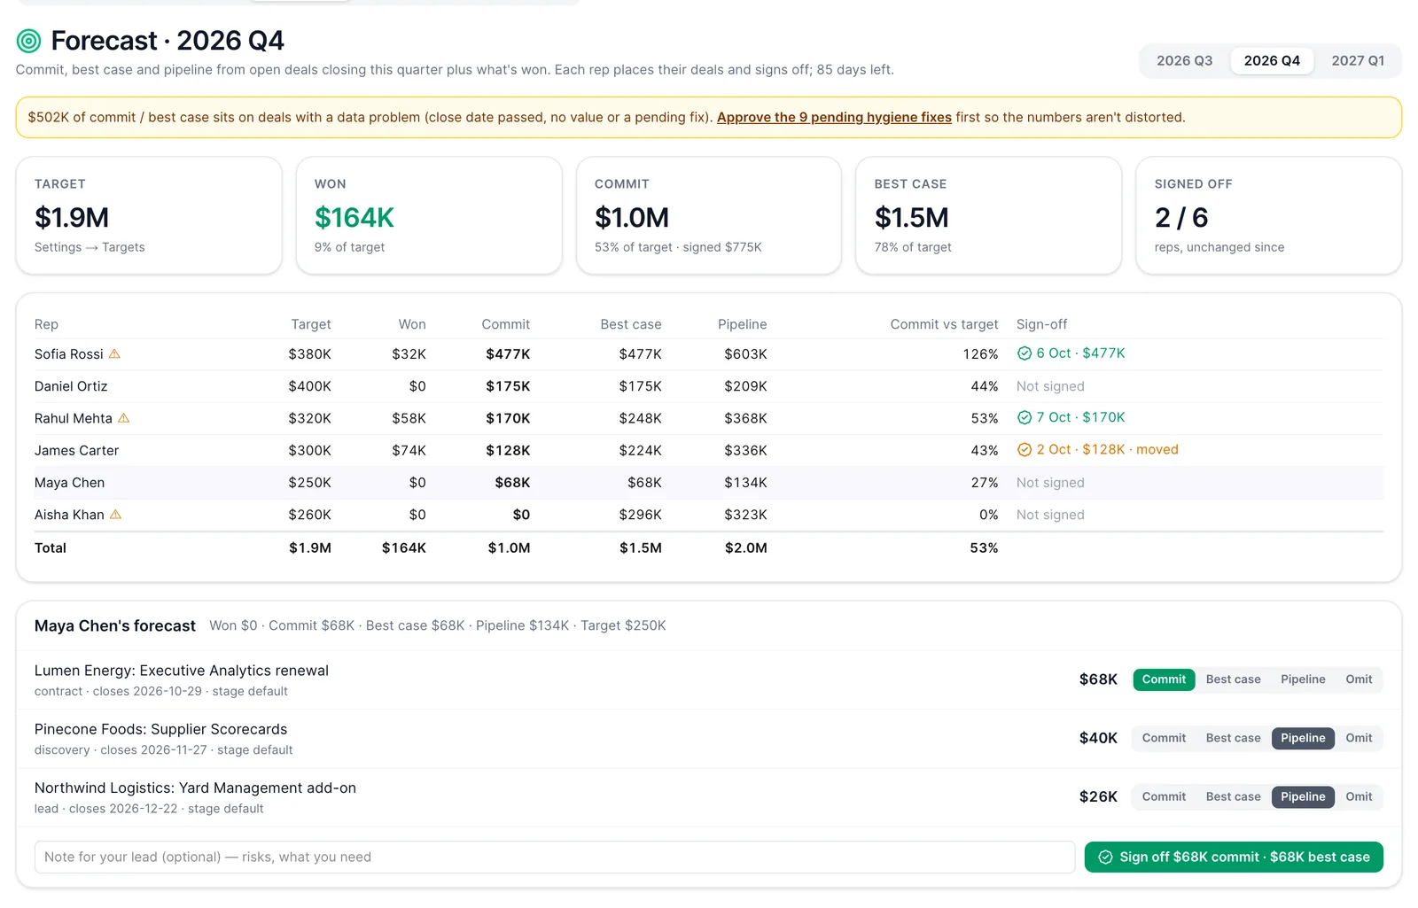Select Maya Chen rep row
The height and width of the screenshot is (908, 1418).
(x=709, y=483)
